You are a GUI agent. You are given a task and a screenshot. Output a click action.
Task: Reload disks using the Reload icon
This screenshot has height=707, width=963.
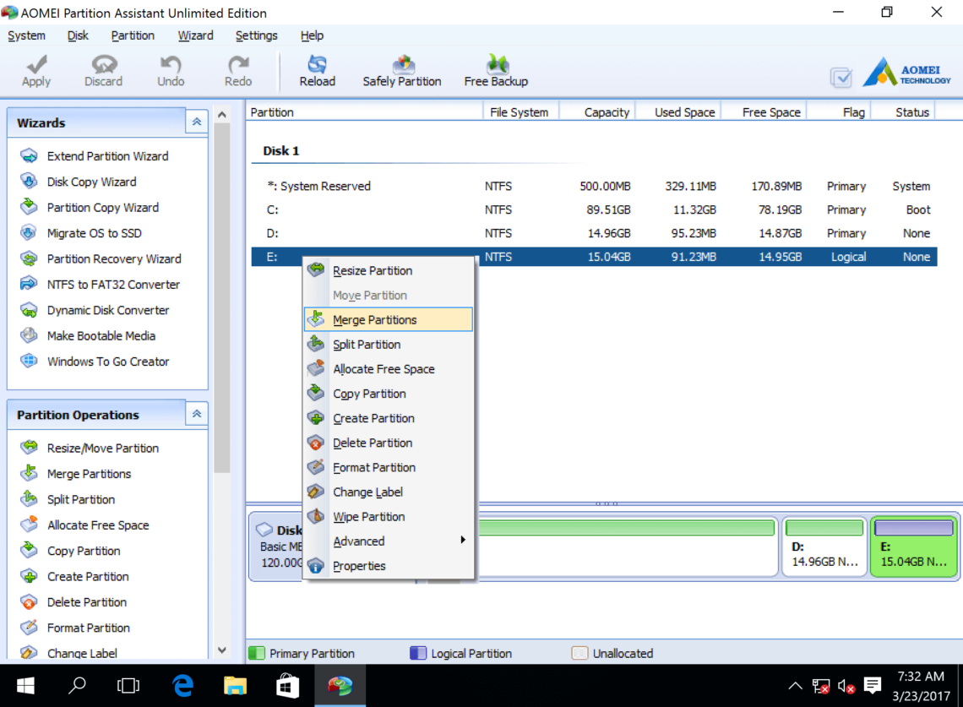point(317,71)
